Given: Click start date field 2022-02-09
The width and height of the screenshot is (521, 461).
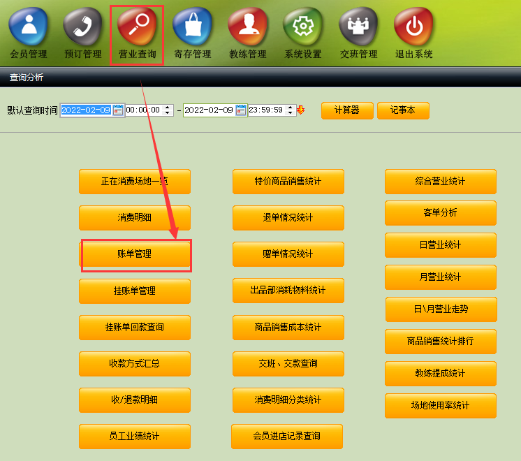Looking at the screenshot, I should [86, 110].
